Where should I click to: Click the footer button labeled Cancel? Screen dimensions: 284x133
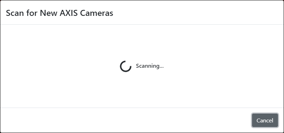[265, 120]
